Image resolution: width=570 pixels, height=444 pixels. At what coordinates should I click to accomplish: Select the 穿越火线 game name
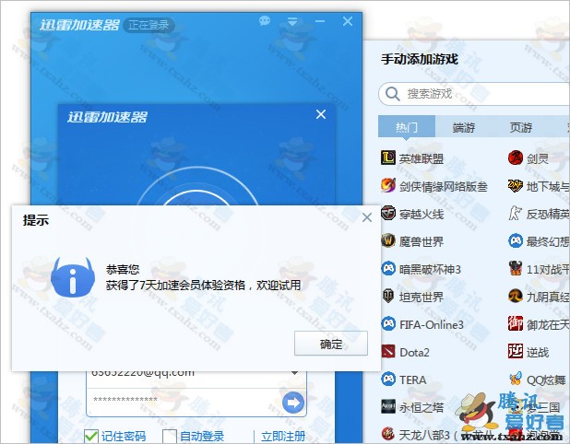[421, 214]
